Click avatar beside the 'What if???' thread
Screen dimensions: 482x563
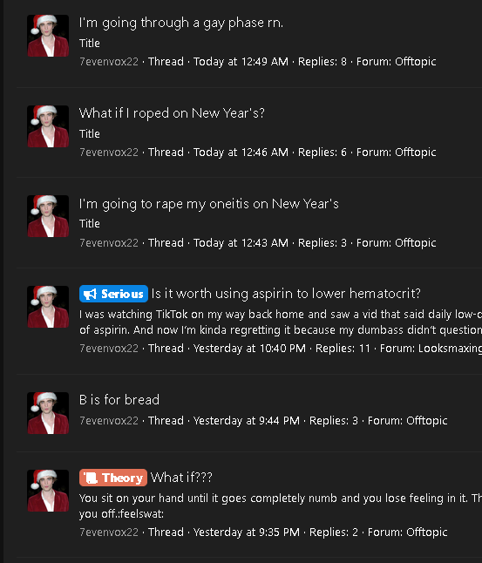pos(48,491)
